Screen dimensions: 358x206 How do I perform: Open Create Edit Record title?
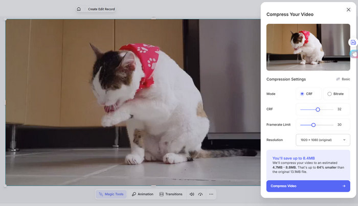[101, 9]
